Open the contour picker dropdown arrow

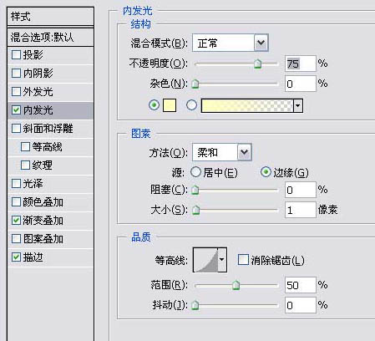point(222,260)
